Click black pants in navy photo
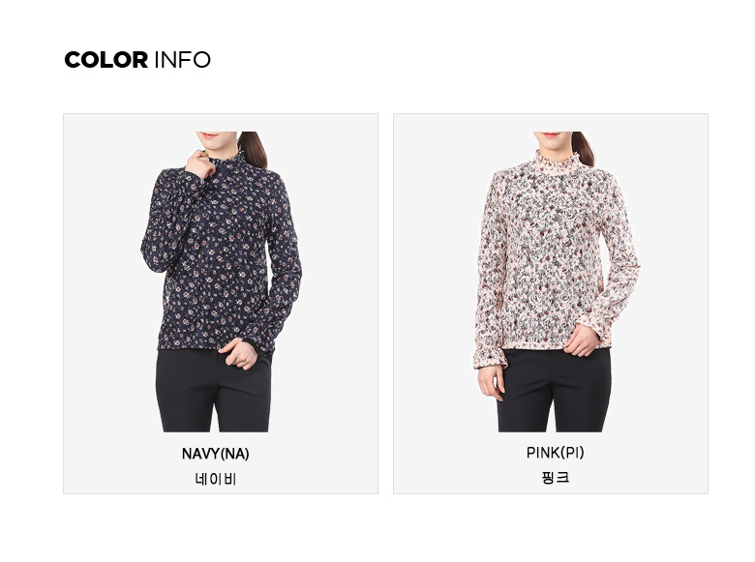This screenshot has width=755, height=562. click(213, 391)
